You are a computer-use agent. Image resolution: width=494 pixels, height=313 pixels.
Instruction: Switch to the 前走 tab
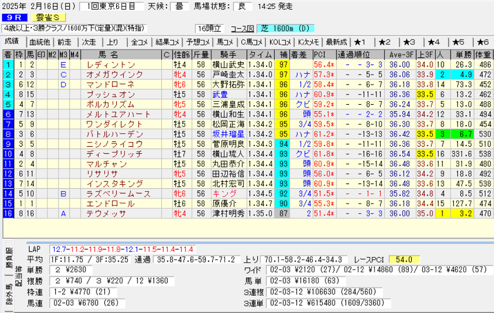(64, 42)
